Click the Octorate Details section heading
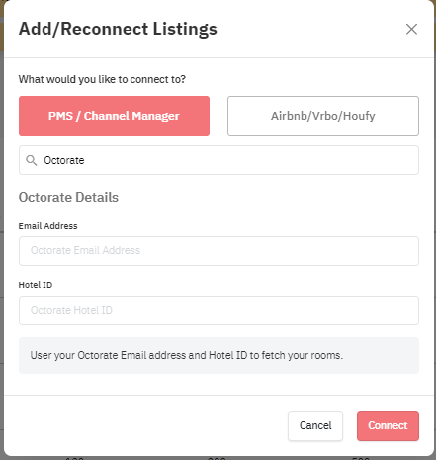The image size is (436, 460). [68, 197]
